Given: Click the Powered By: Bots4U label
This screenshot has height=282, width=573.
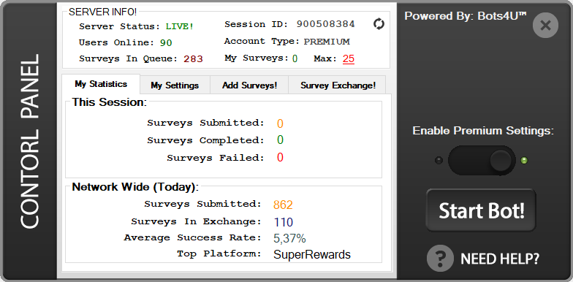Looking at the screenshot, I should point(465,16).
